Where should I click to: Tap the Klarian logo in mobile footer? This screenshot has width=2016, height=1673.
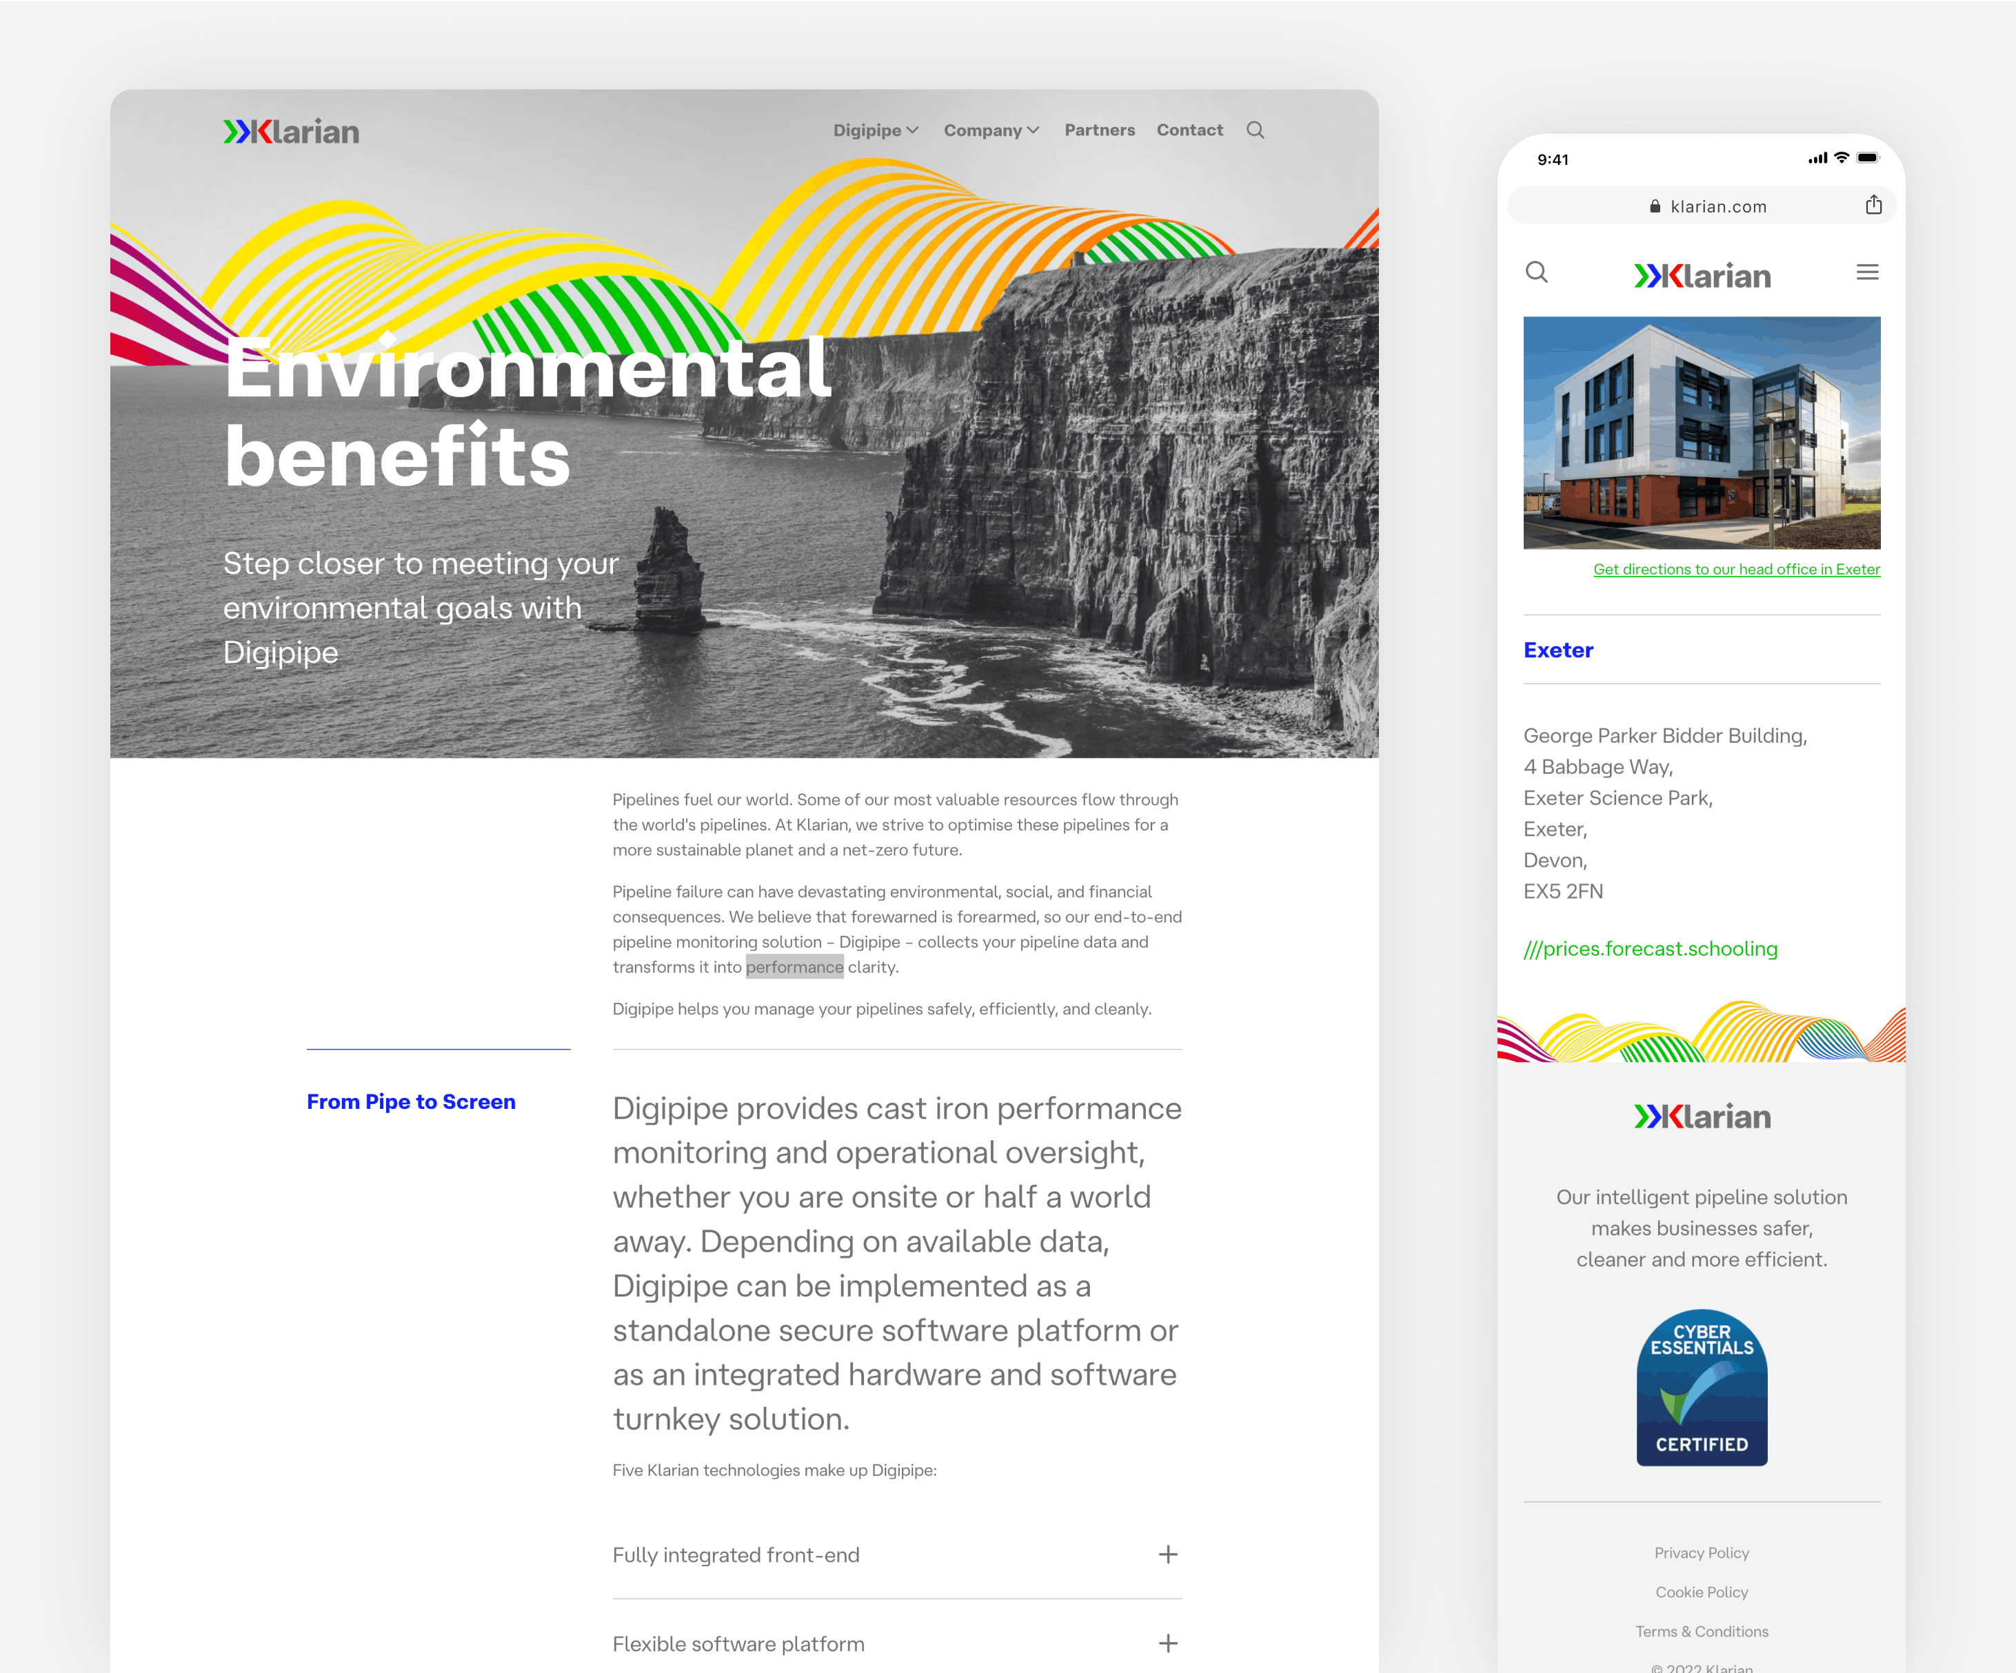click(1702, 1116)
